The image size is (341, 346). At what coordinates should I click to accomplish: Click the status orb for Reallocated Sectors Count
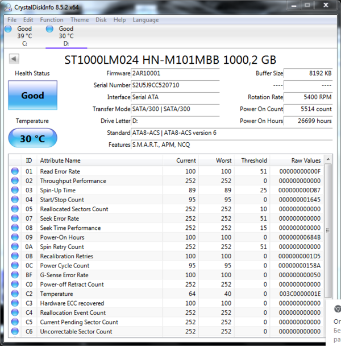[x=15, y=209]
